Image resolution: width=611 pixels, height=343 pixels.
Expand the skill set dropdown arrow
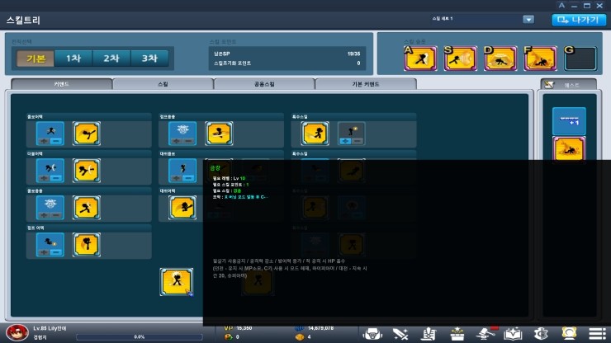tap(528, 20)
